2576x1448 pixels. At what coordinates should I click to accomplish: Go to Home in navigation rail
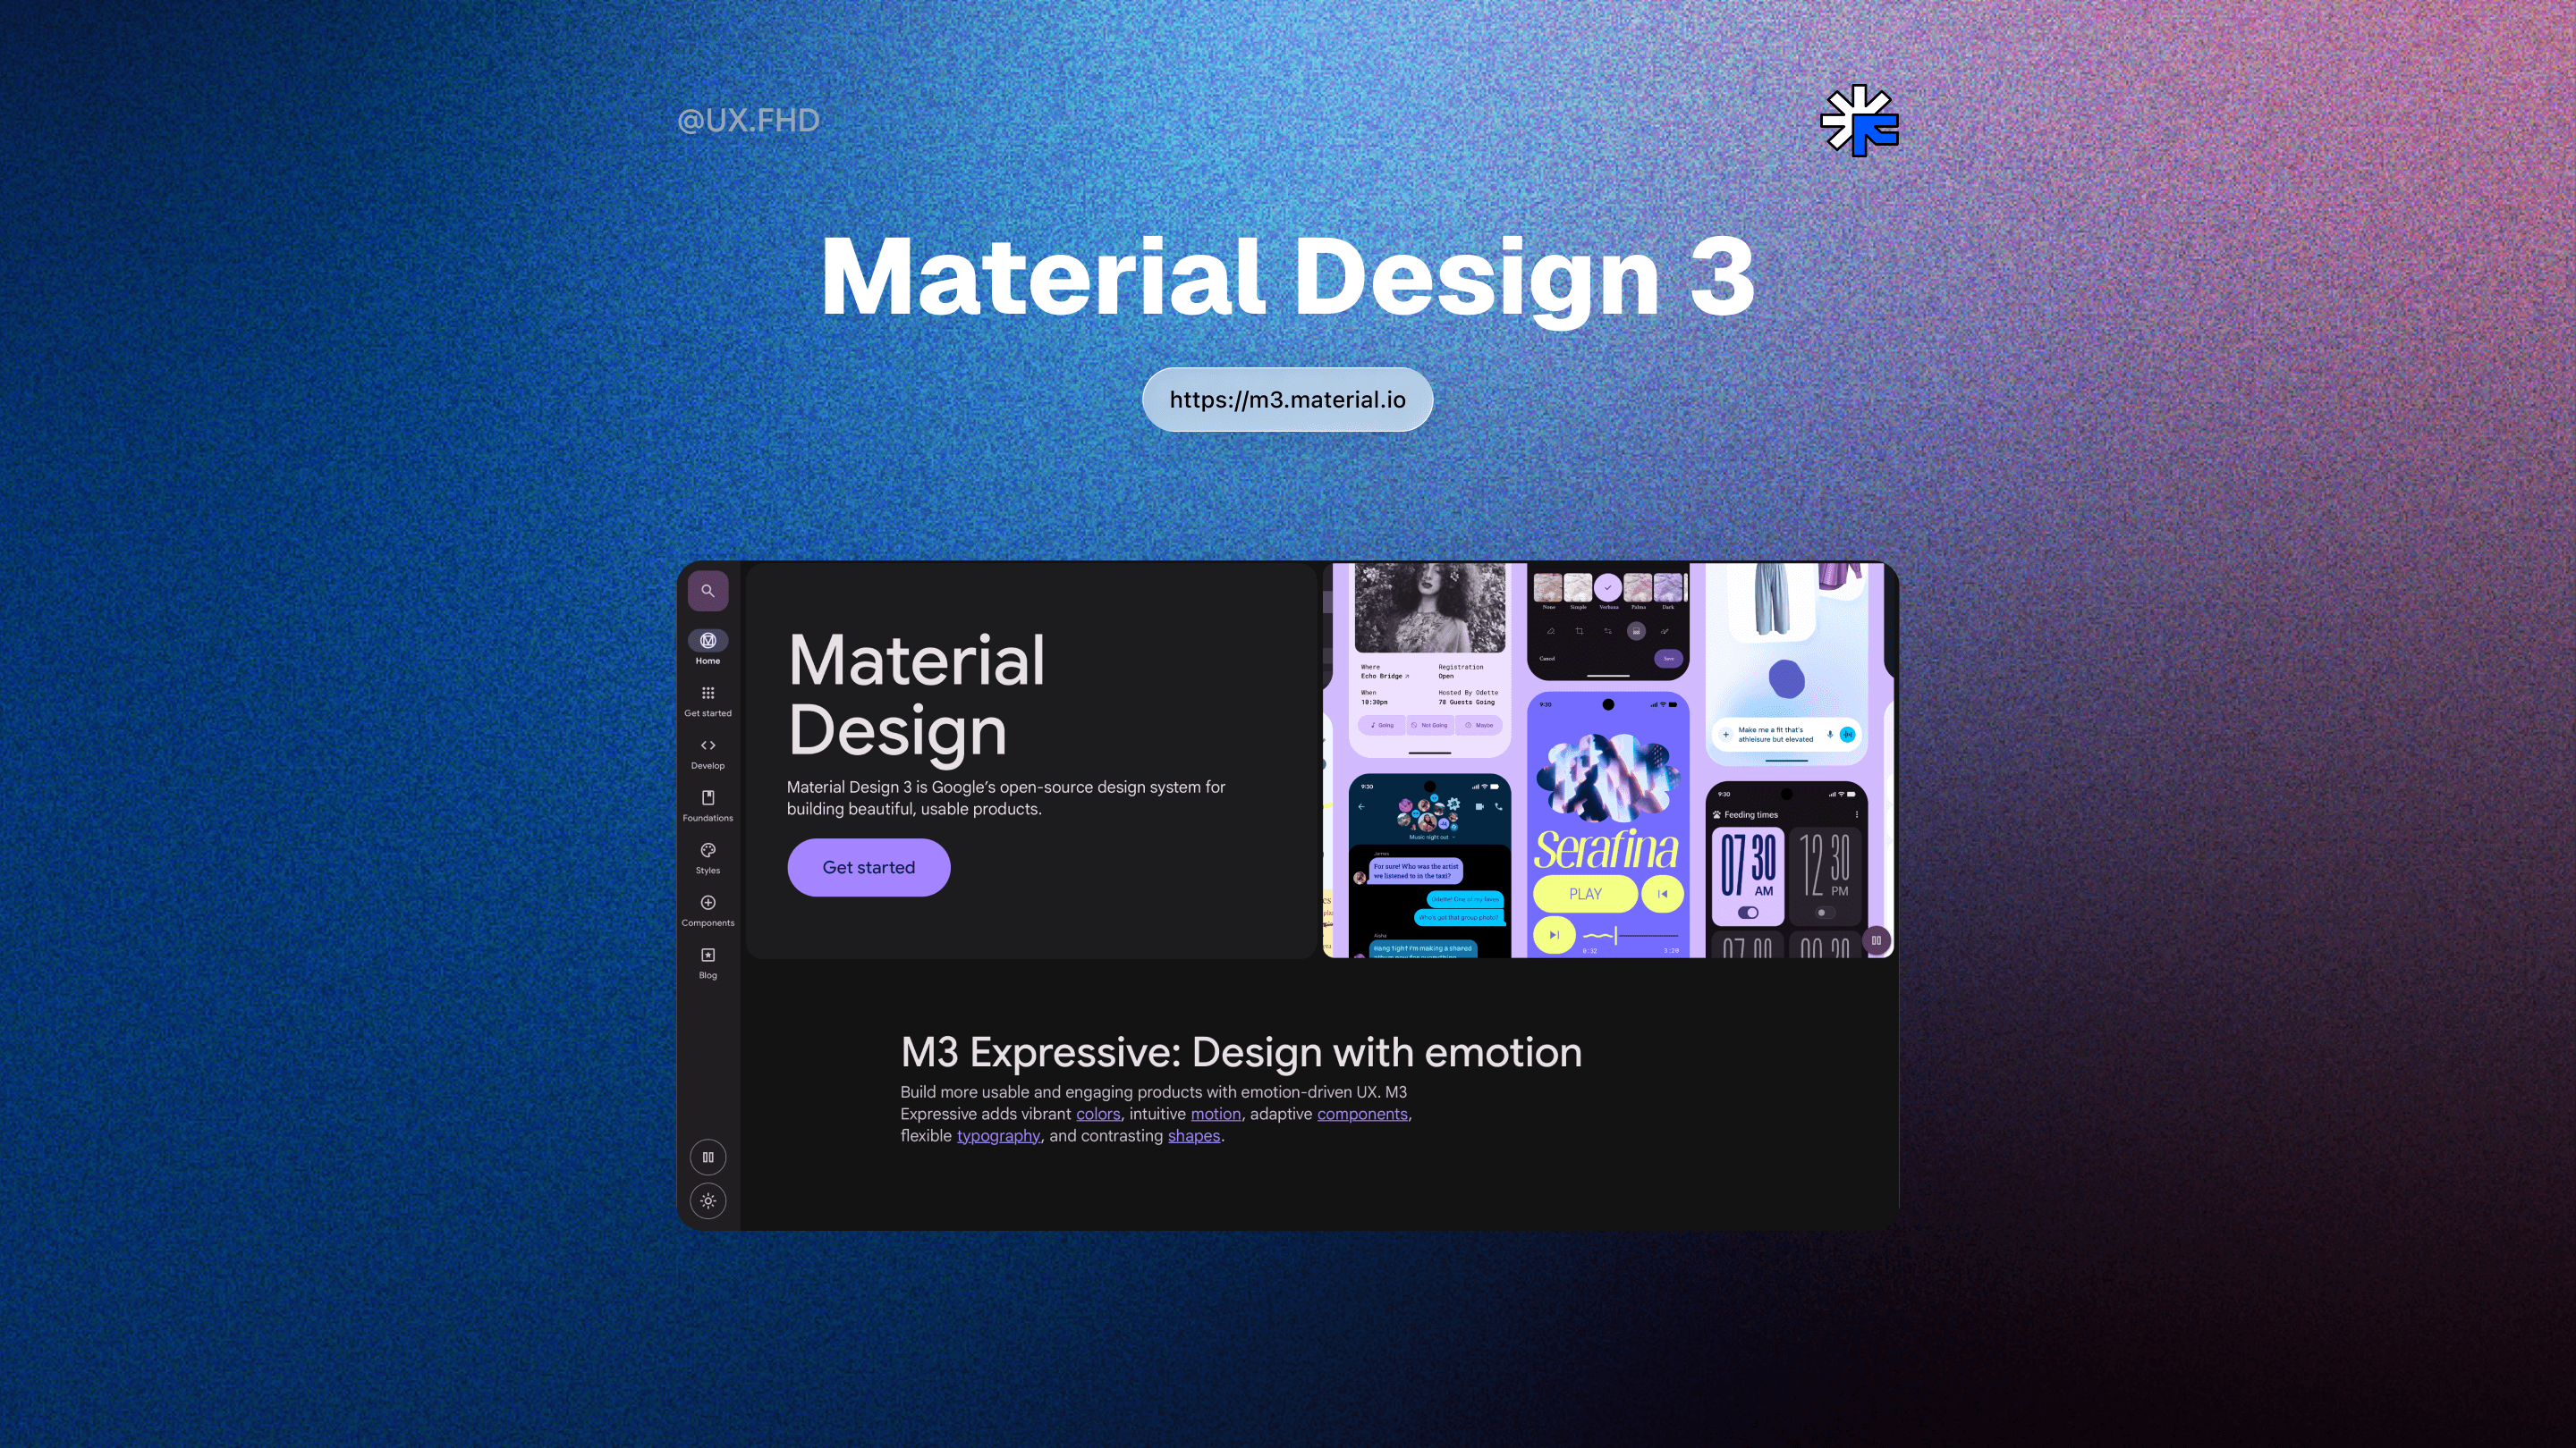point(707,642)
